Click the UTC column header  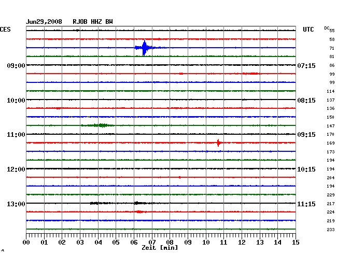click(308, 30)
